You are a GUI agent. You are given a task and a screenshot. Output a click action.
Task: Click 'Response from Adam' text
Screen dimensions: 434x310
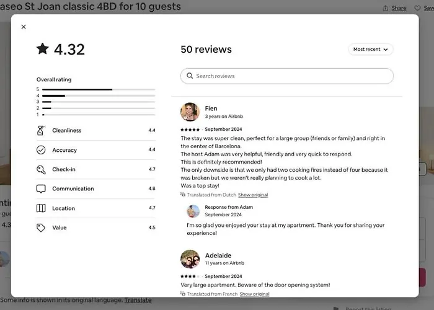(x=229, y=207)
